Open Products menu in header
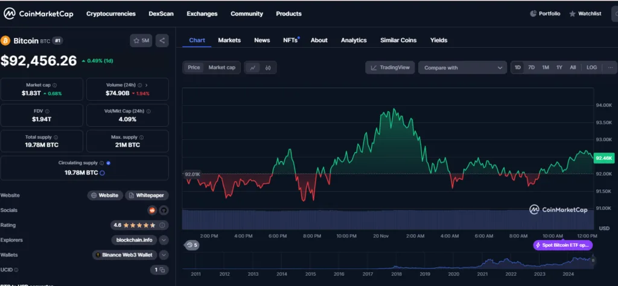Screen dimensions: 618x286 coord(288,14)
